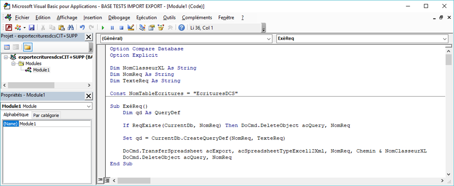
Task: Edit the (Name) property value Module1
Action: click(55, 124)
